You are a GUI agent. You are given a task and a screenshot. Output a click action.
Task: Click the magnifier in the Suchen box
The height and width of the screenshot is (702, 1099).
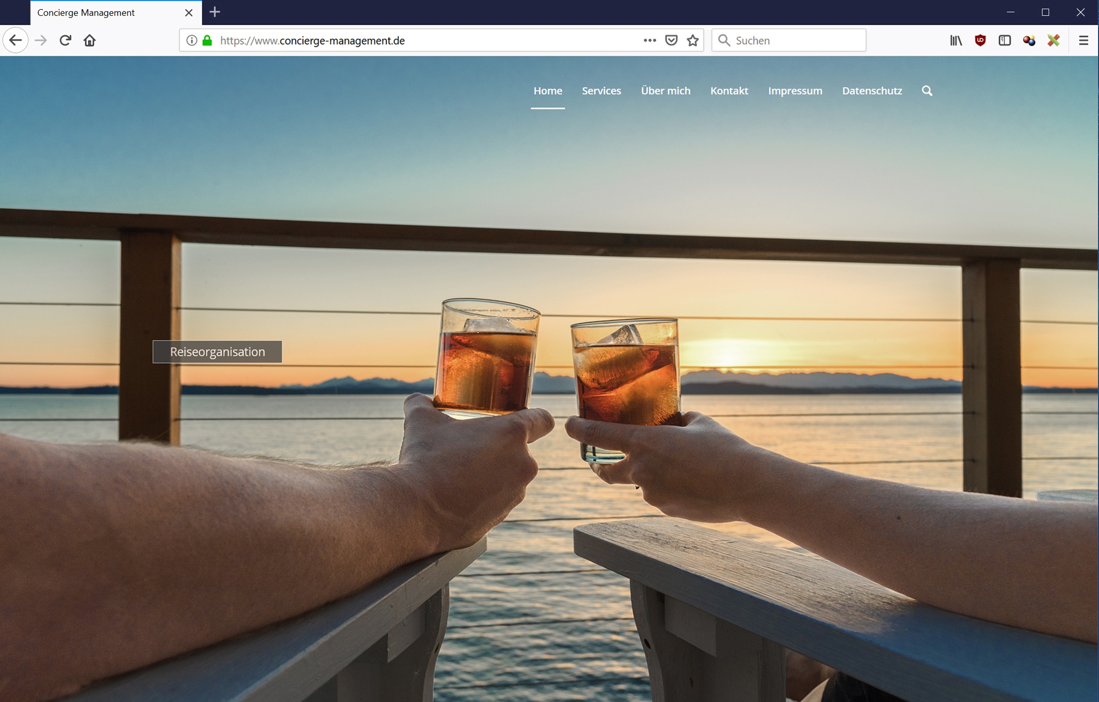pyautogui.click(x=724, y=40)
